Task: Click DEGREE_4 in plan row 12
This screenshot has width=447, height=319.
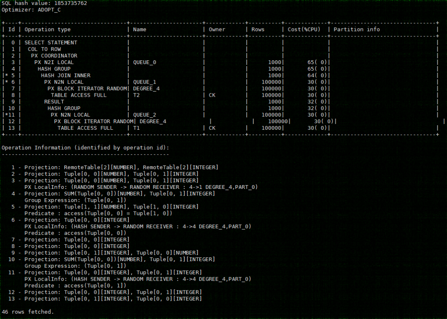Action: pos(153,121)
